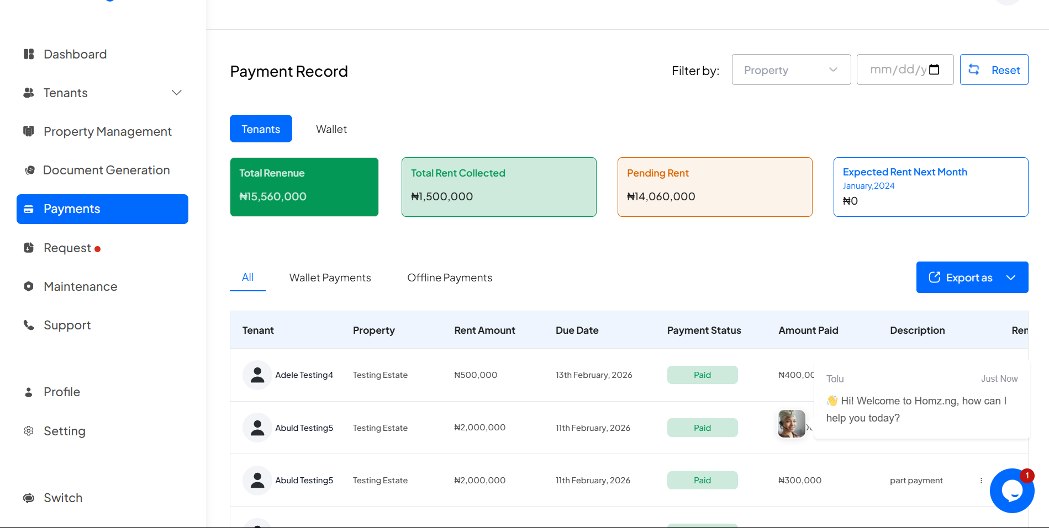Click the Switch sidebar icon

(x=29, y=498)
